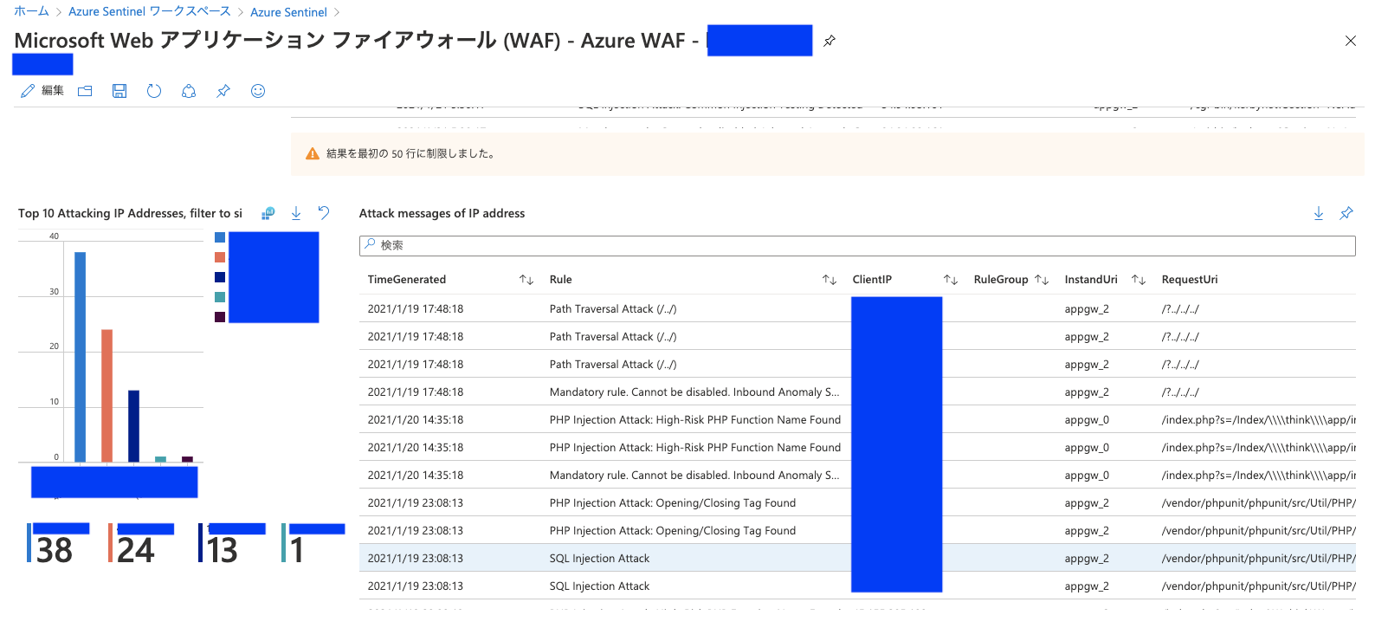The image size is (1375, 641).
Task: Focus the 検索 search box above the table
Action: point(857,246)
